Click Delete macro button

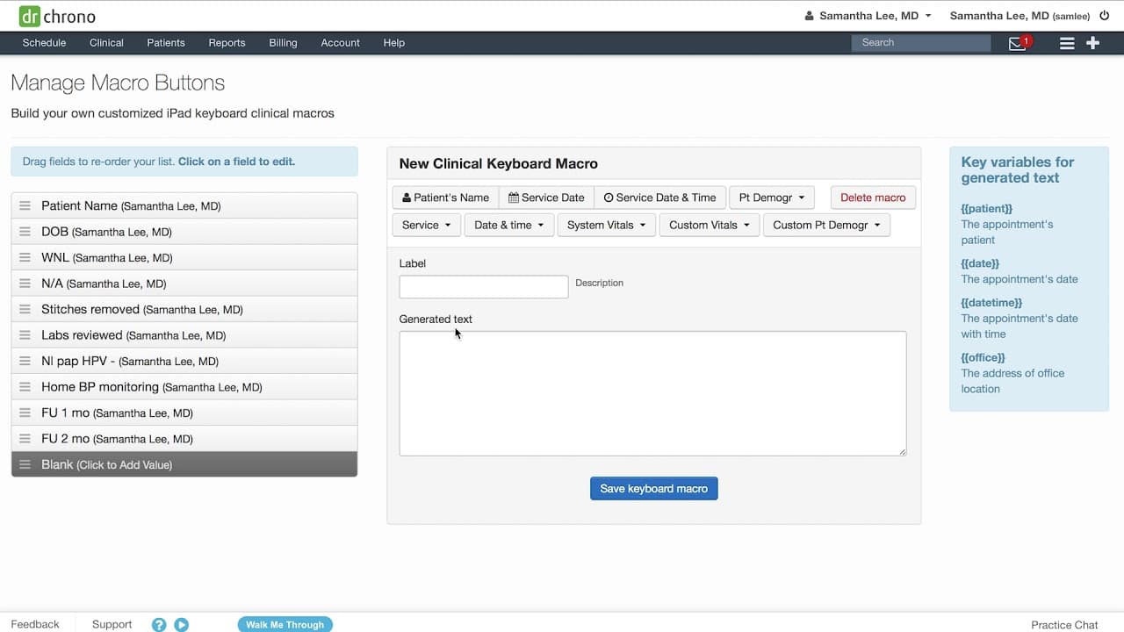pyautogui.click(x=873, y=197)
